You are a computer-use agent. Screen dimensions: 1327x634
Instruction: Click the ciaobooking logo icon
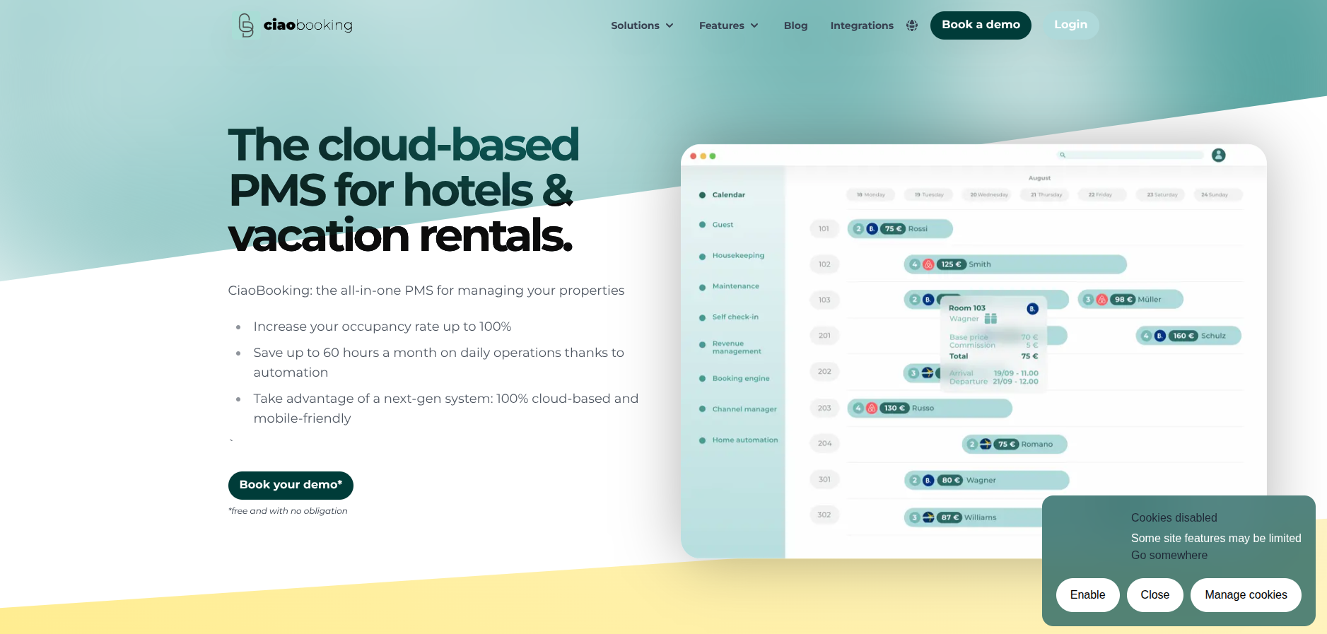click(245, 25)
